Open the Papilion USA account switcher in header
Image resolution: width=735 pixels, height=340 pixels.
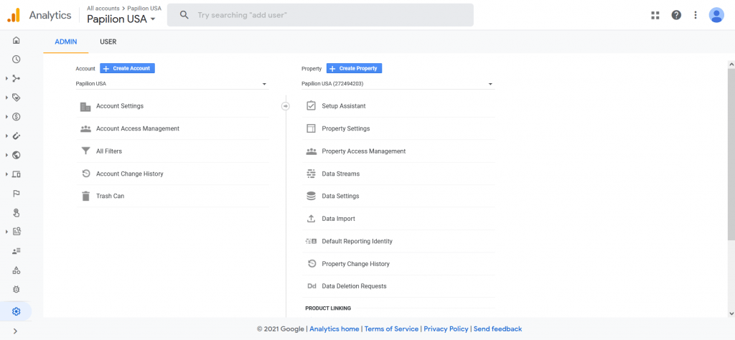click(121, 19)
